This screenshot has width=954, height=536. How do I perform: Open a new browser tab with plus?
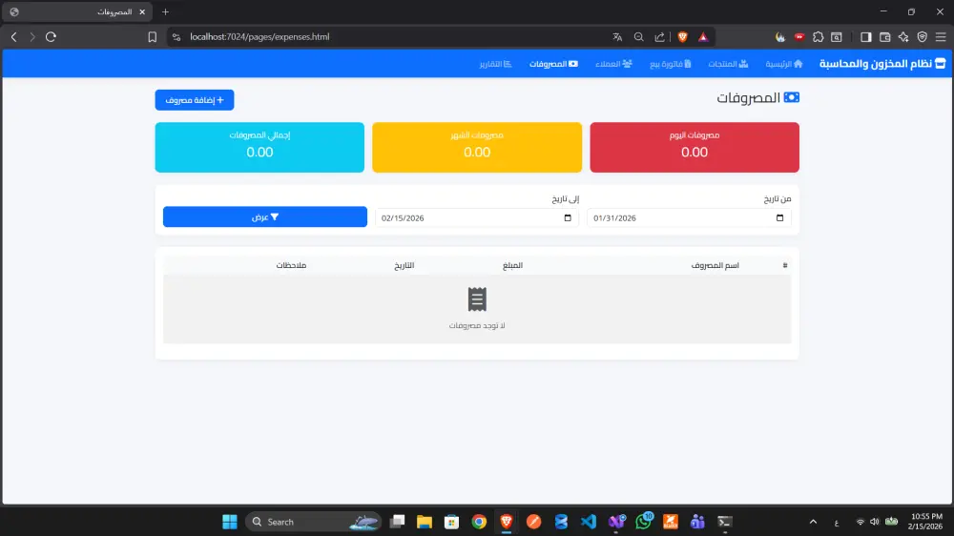pyautogui.click(x=165, y=12)
